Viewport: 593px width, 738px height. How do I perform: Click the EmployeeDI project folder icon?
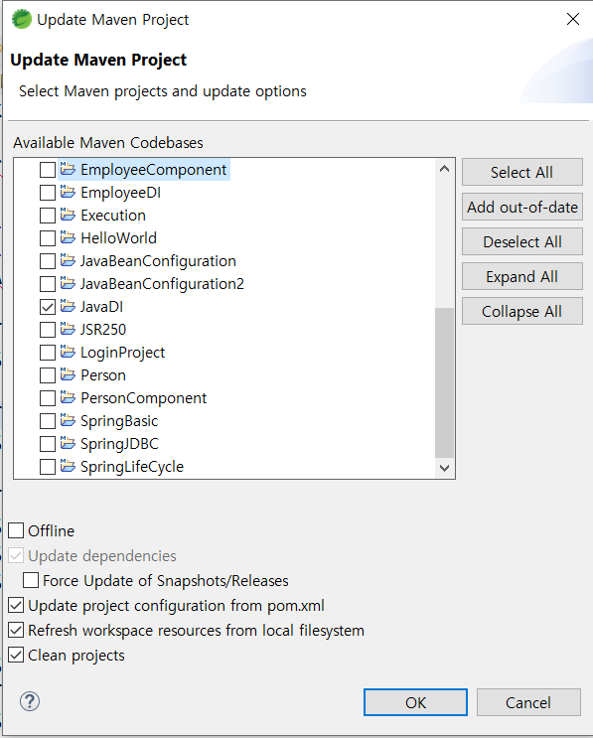(68, 192)
